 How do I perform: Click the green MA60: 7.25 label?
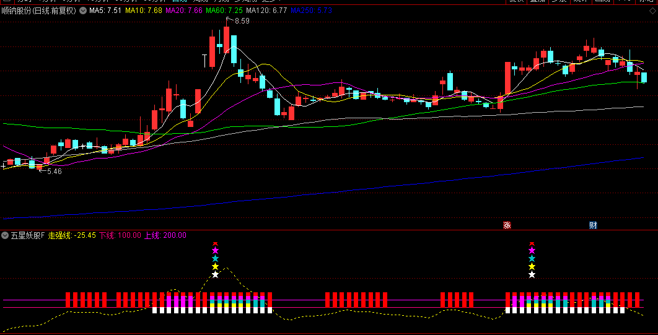(x=224, y=11)
